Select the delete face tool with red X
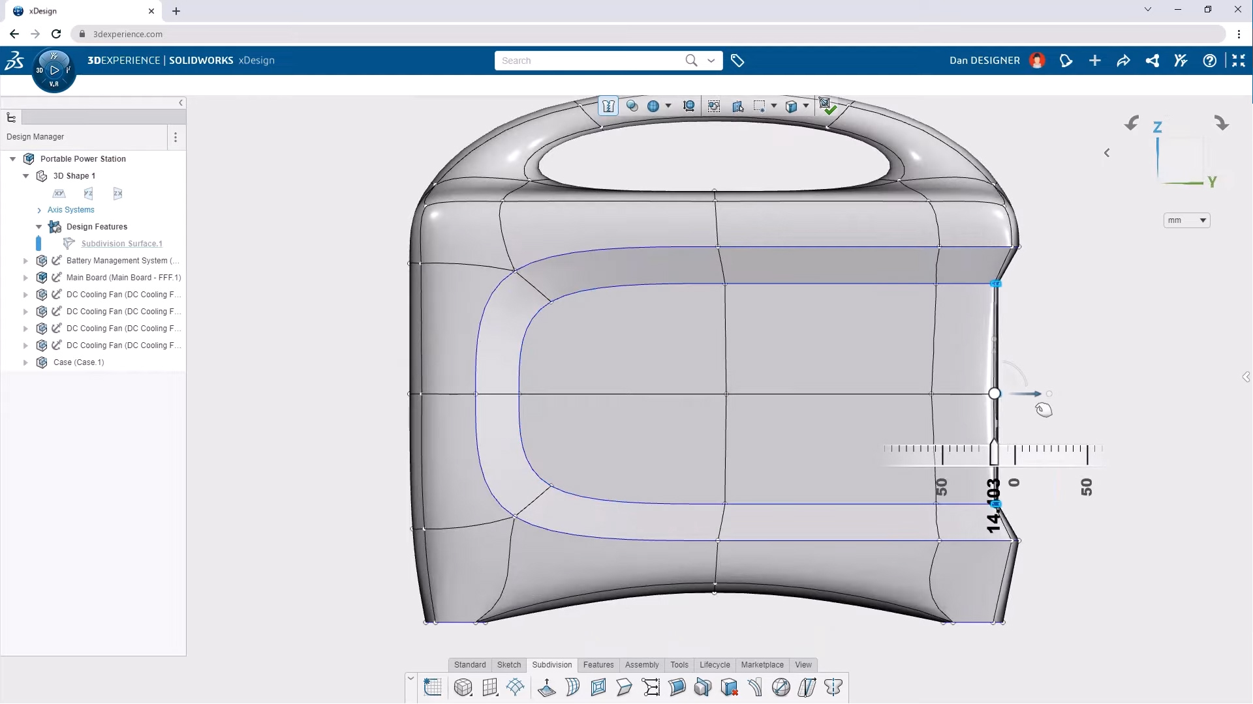This screenshot has height=704, width=1253. (x=730, y=688)
